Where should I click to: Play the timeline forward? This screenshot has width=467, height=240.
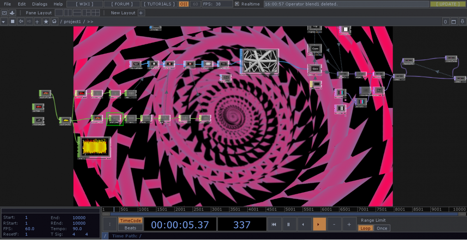click(x=319, y=224)
